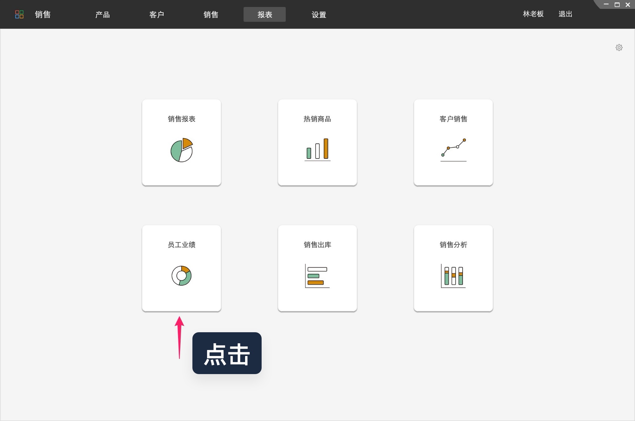
Task: Click the colorful grid logo top left
Action: [19, 14]
